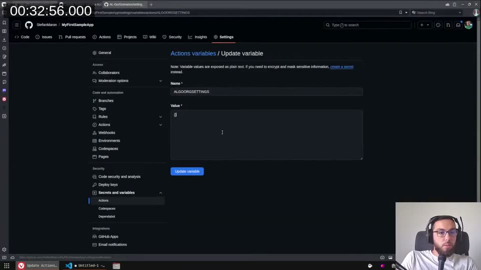This screenshot has width=481, height=270.
Task: Open bookmark dropdown arrow in address bar
Action: tap(406, 12)
